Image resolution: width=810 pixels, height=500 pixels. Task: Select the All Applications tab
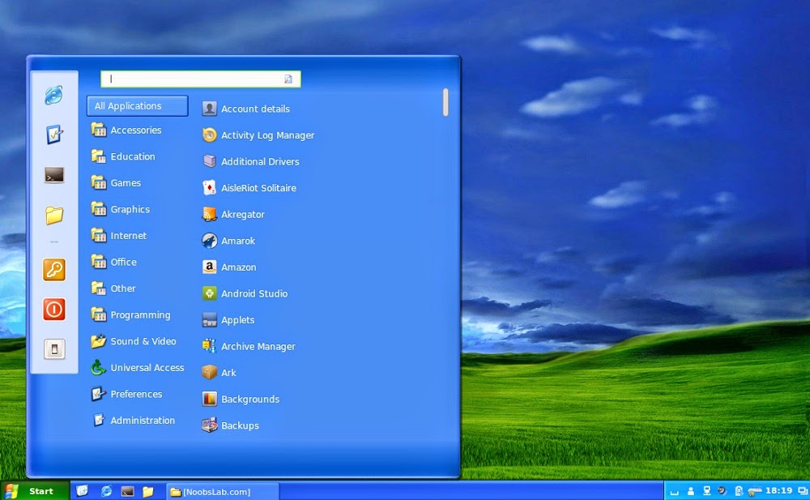[x=136, y=105]
